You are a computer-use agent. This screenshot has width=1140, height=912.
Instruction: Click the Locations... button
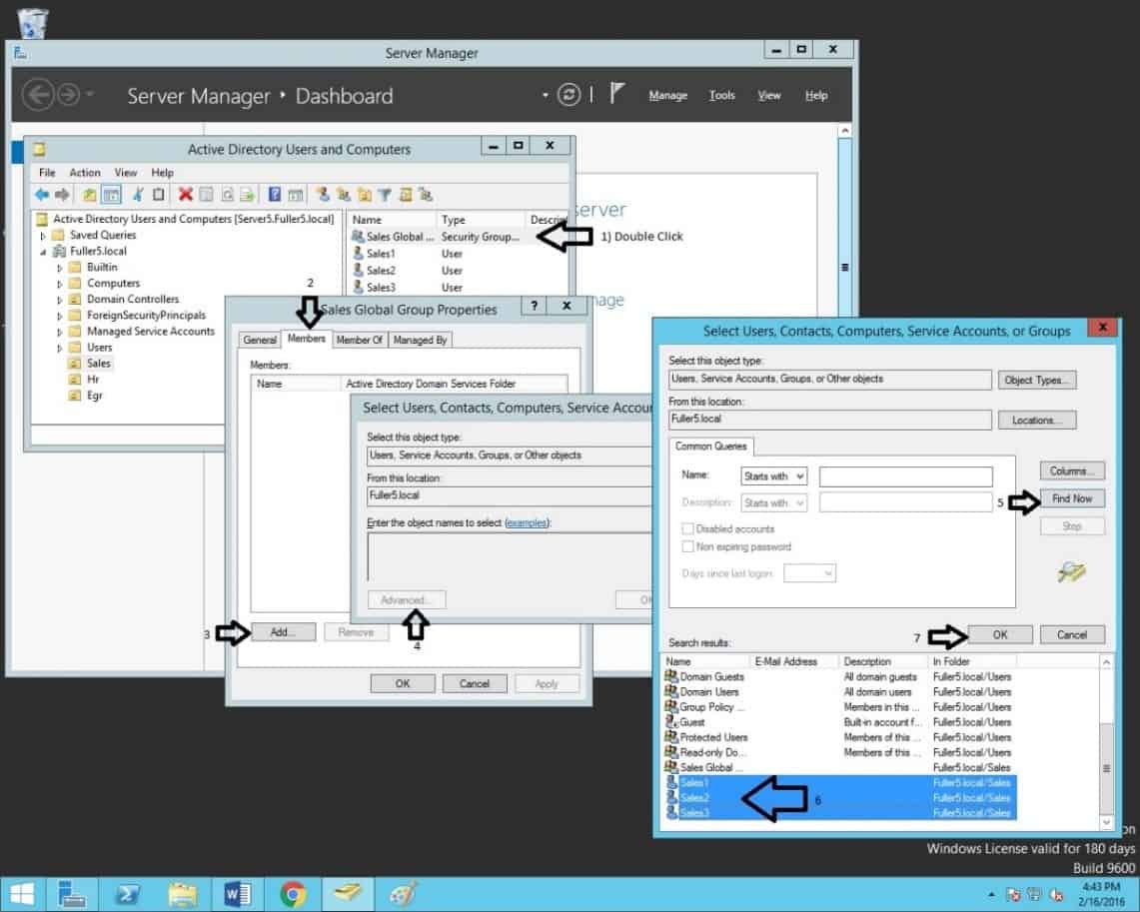pyautogui.click(x=1037, y=420)
